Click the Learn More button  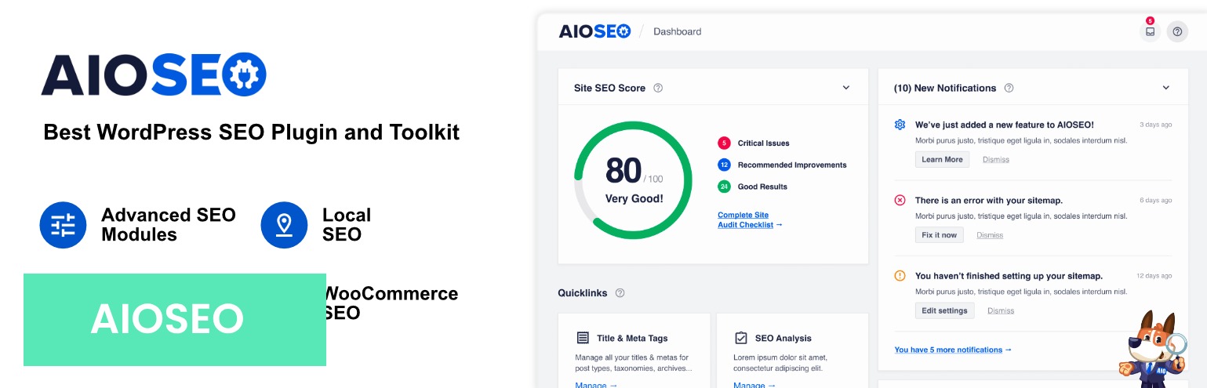(942, 159)
